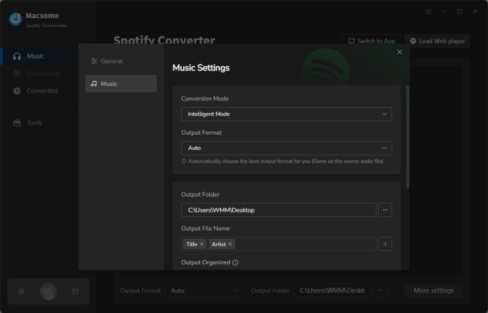
Task: Remove the Title tag from file name
Action: pyautogui.click(x=202, y=244)
